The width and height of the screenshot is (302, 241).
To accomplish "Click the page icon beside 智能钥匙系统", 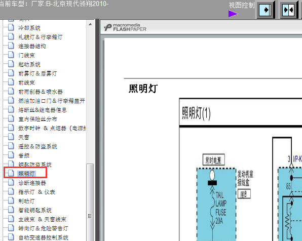I will pos(11,210).
